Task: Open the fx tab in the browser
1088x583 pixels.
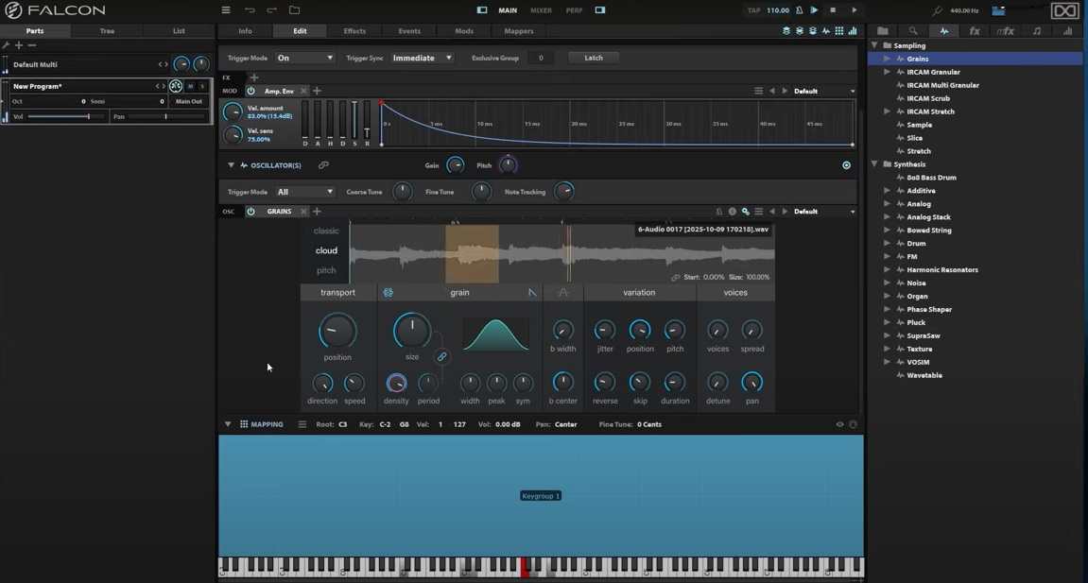Action: pyautogui.click(x=974, y=31)
